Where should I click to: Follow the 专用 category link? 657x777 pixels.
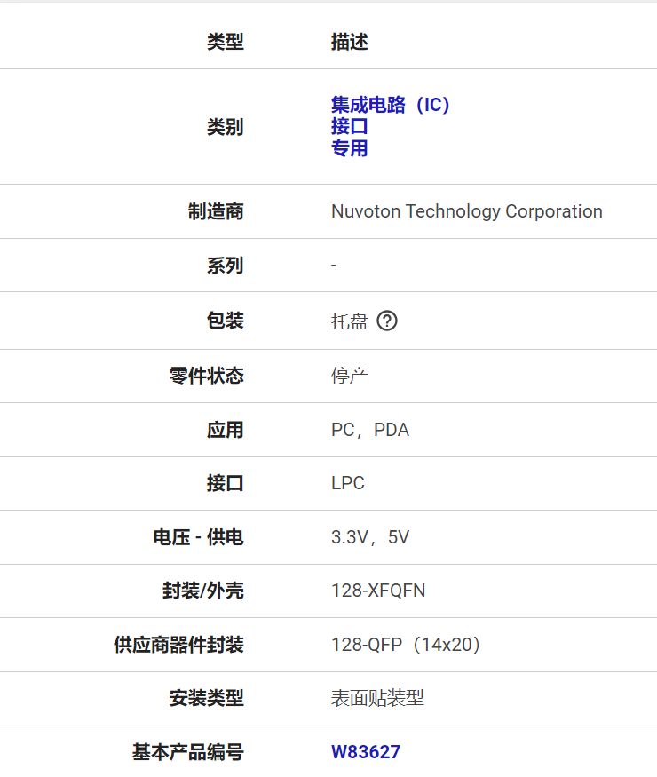(349, 148)
